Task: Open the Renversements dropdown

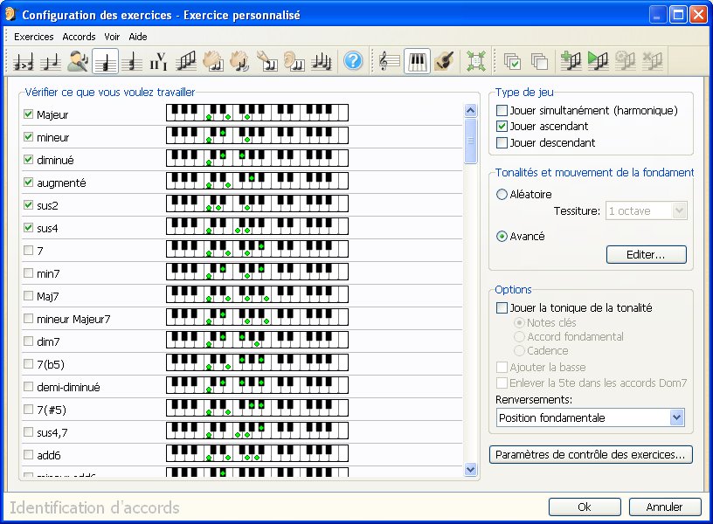Action: 676,417
